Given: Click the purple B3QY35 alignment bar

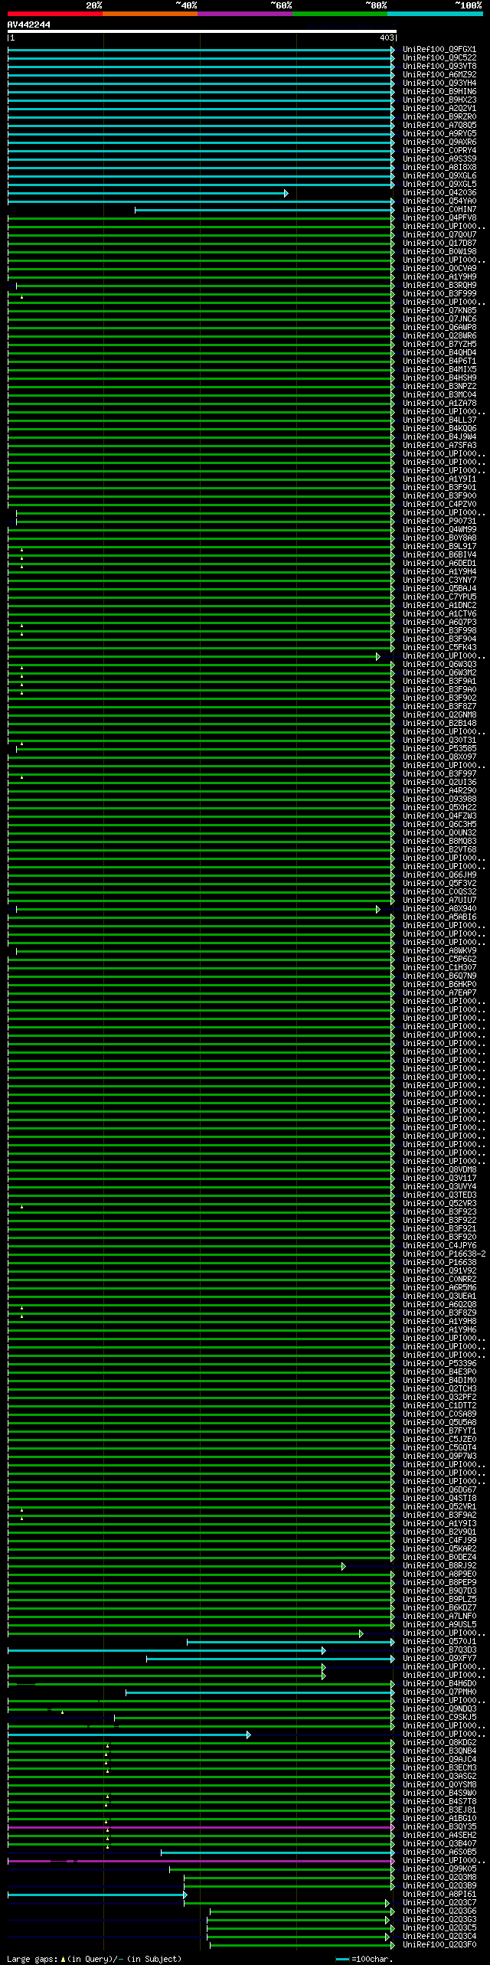Looking at the screenshot, I should (x=201, y=1827).
